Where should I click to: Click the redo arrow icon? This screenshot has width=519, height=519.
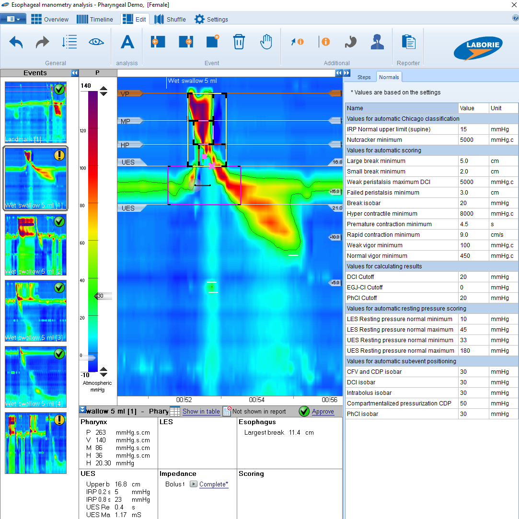pos(42,42)
